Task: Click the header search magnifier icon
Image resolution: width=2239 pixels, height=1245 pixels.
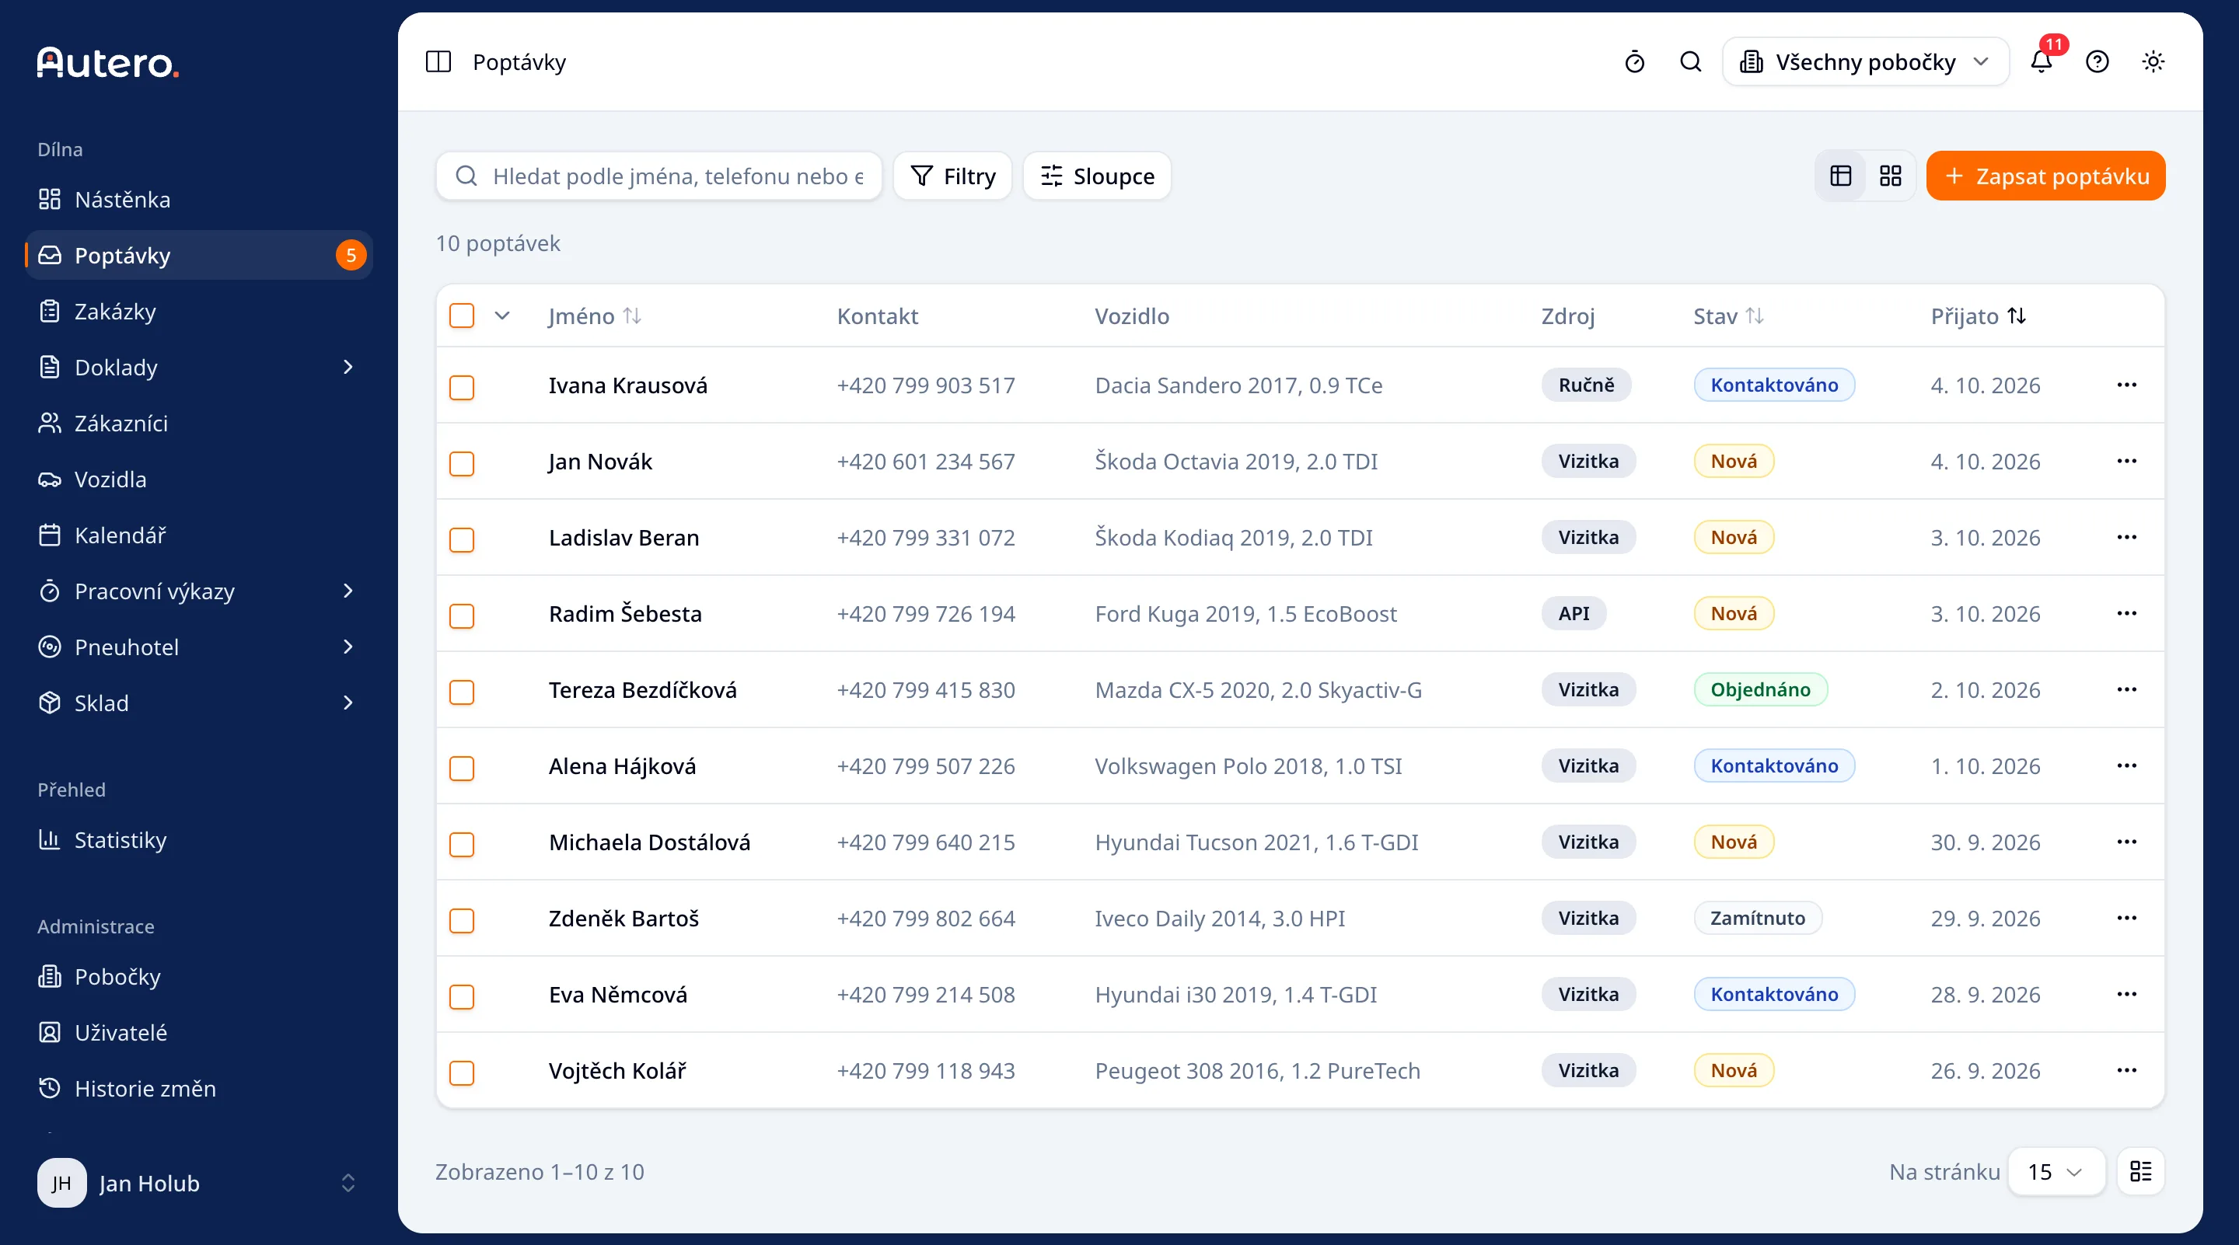Action: click(1689, 61)
